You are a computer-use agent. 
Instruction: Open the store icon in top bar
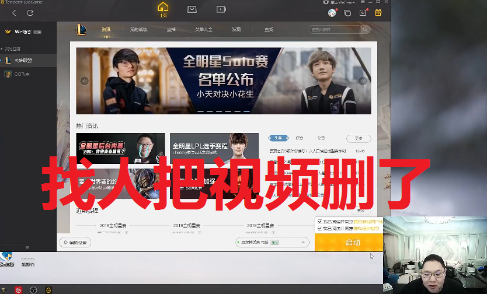tap(192, 9)
